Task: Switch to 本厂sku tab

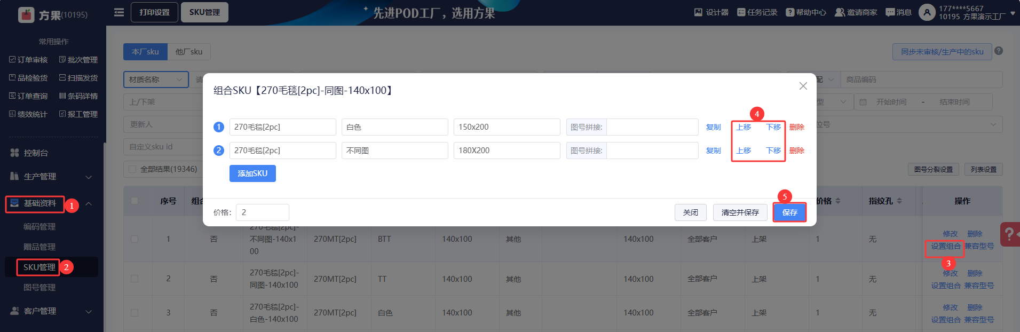Action: [x=145, y=52]
